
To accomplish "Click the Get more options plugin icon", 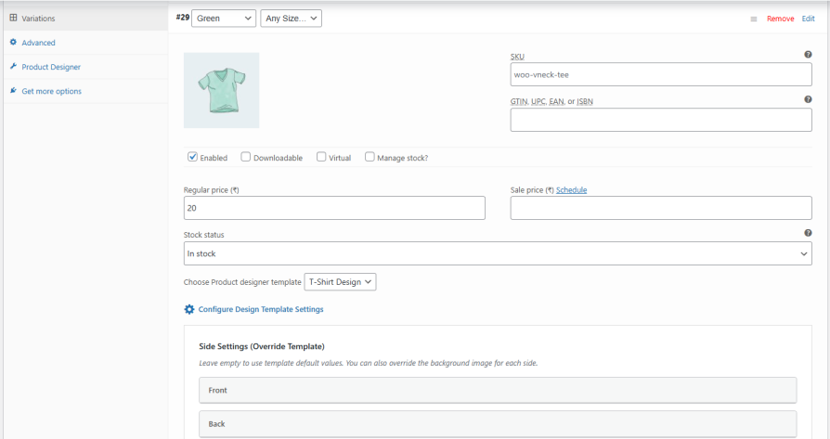I will point(13,91).
